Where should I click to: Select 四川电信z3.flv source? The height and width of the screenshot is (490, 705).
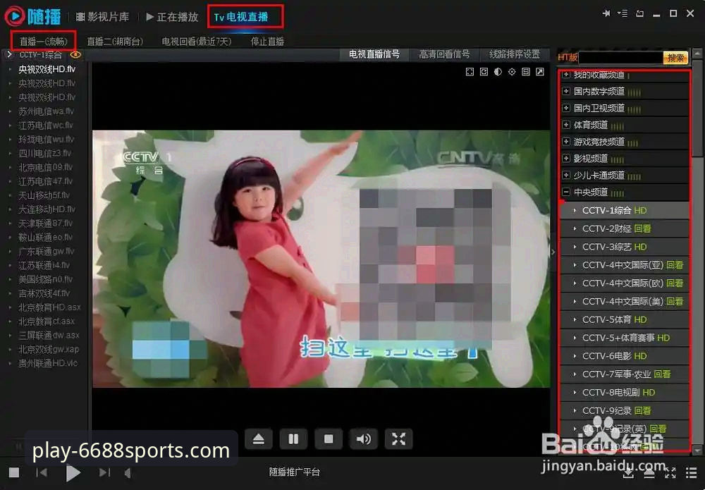click(x=45, y=153)
